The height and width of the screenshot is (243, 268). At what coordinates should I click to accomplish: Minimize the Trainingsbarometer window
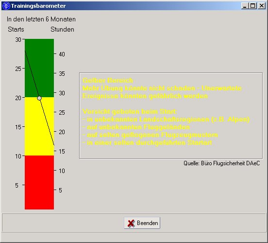245,6
